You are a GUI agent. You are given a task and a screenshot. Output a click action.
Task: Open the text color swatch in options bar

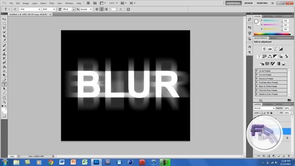[x=113, y=9]
